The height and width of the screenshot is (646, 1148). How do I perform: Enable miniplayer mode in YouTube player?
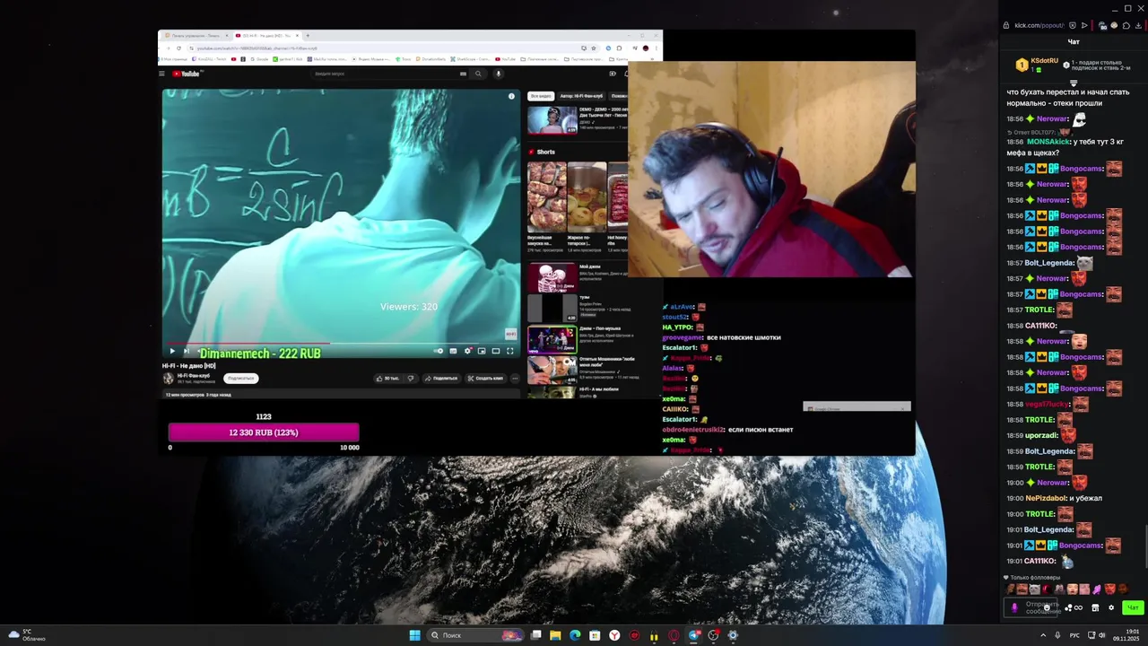[482, 351]
